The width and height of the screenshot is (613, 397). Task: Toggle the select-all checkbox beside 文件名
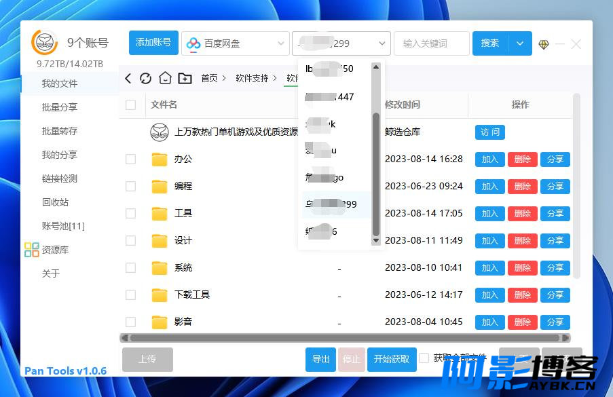[130, 105]
